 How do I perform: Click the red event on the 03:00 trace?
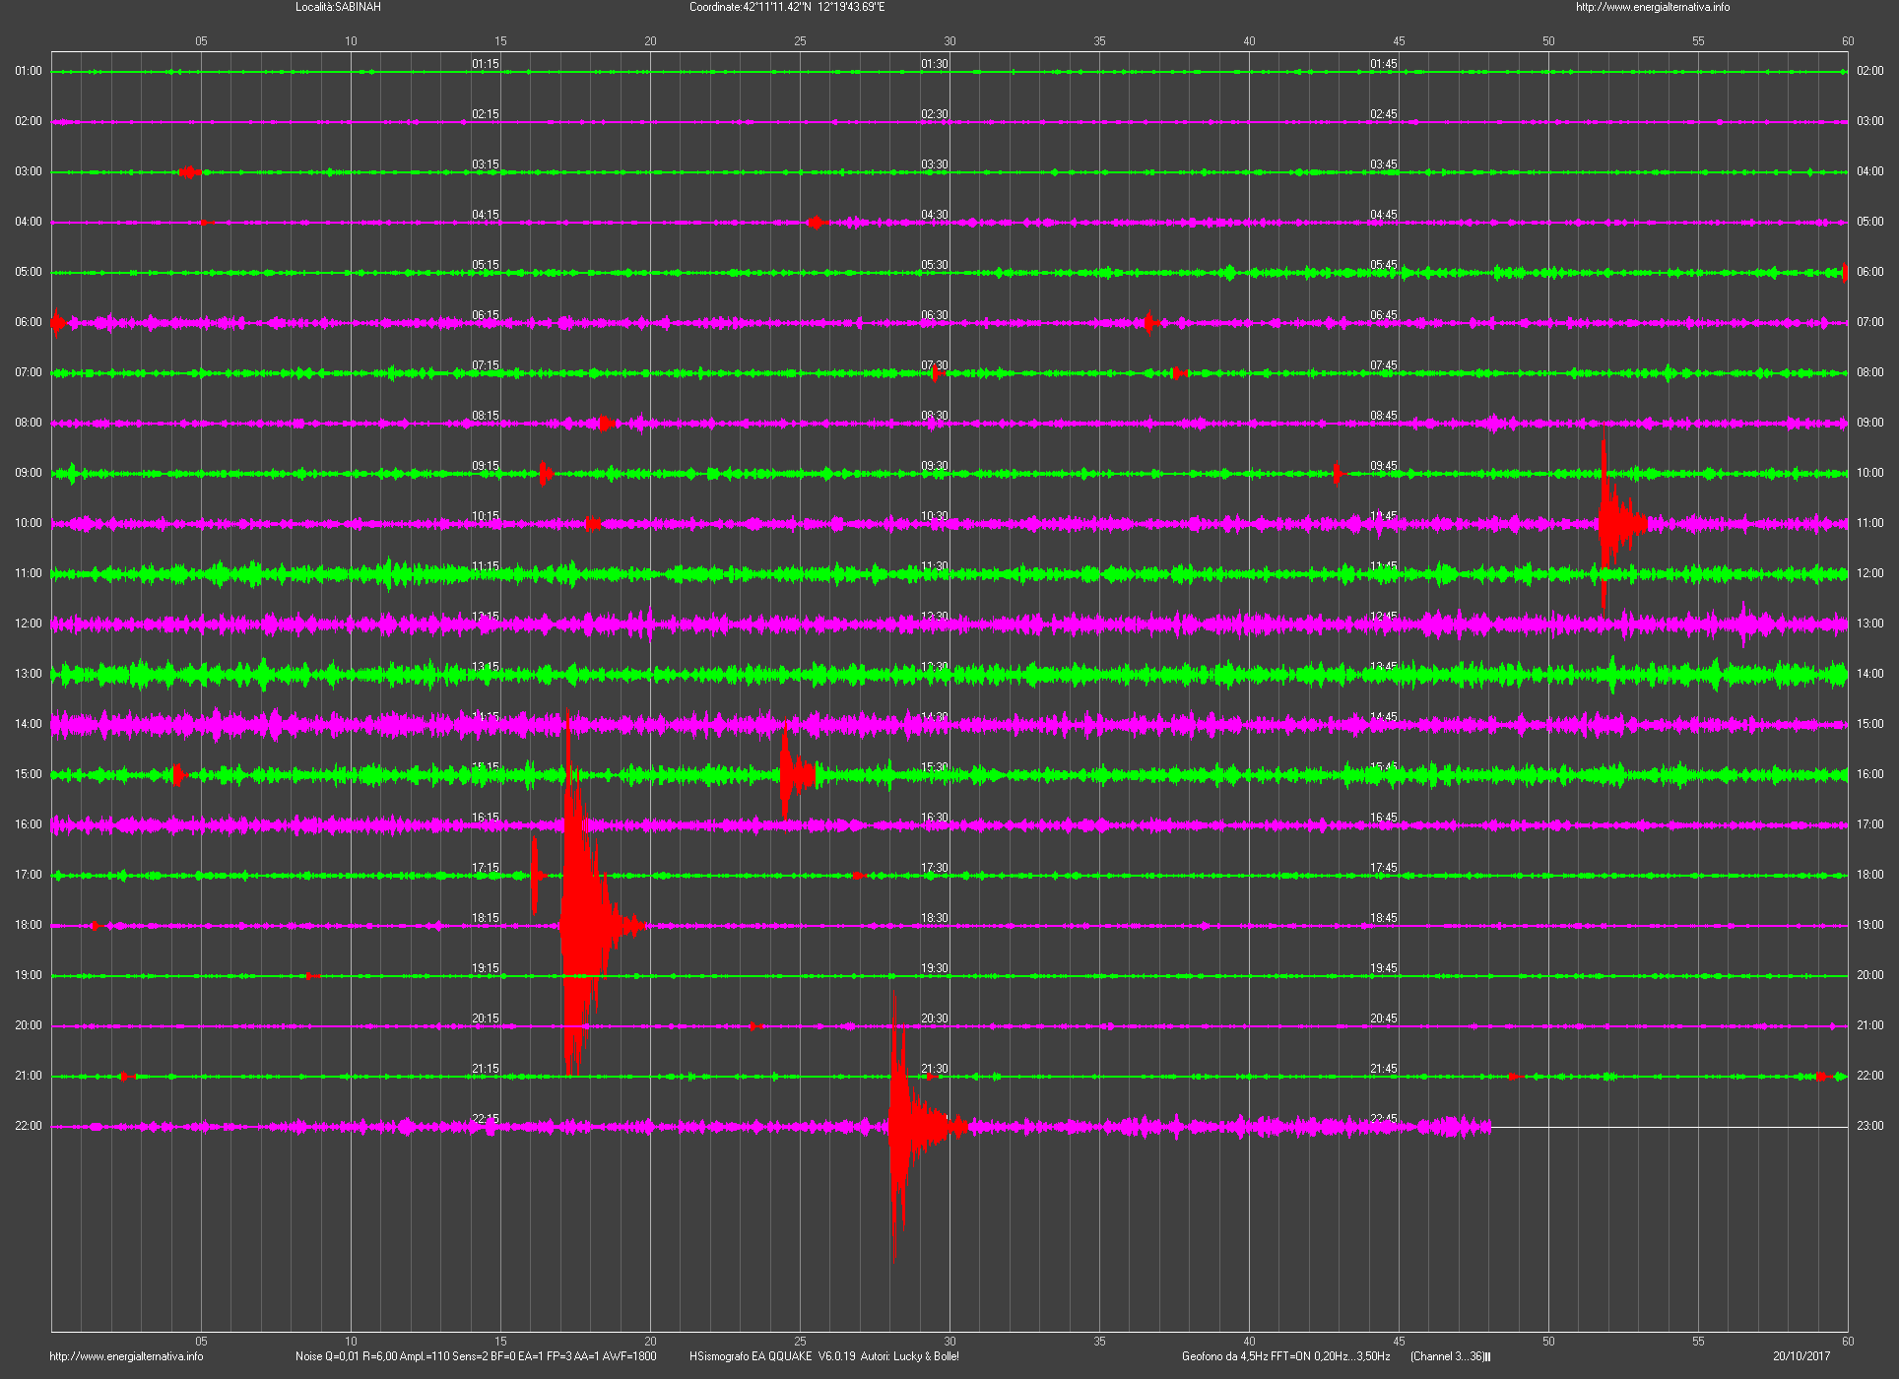click(190, 171)
